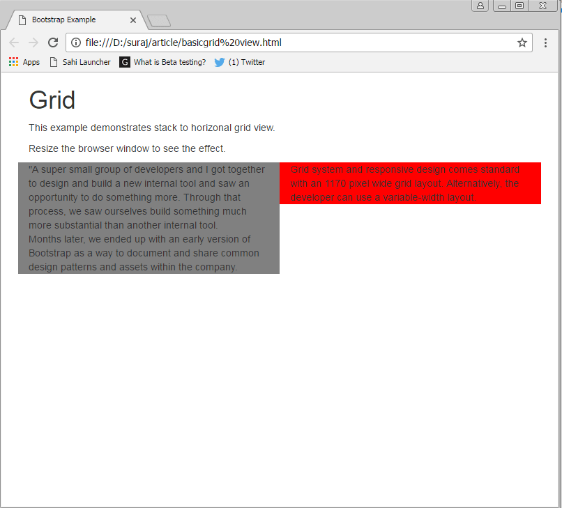Maximize the browser window
This screenshot has height=508, width=562.
click(x=519, y=6)
